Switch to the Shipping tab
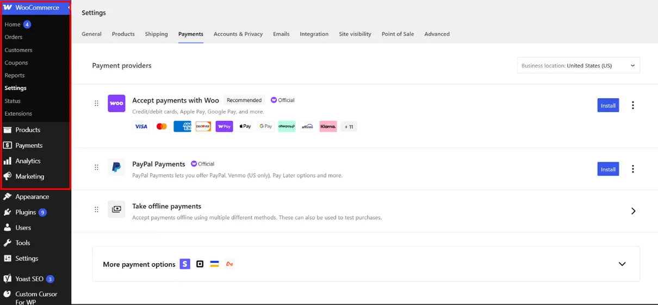658x305 pixels. click(x=157, y=34)
